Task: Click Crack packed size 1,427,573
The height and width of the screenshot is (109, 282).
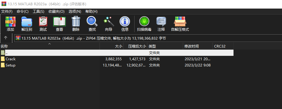Action: [137, 59]
